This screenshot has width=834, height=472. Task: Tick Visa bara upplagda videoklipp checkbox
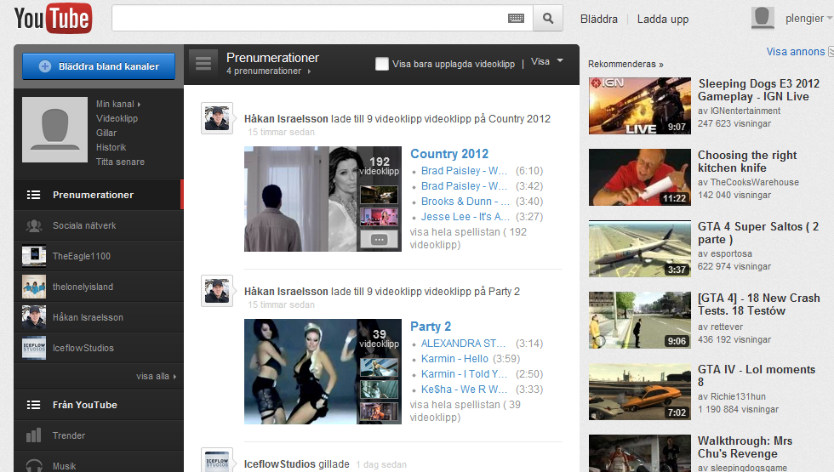[382, 64]
